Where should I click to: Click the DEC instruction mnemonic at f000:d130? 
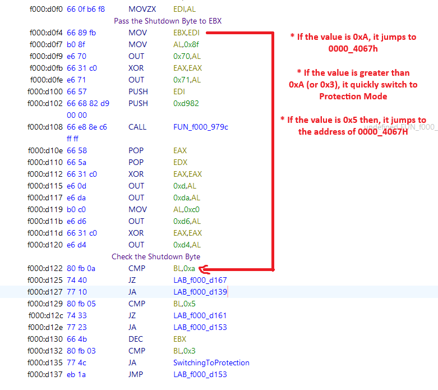click(136, 339)
